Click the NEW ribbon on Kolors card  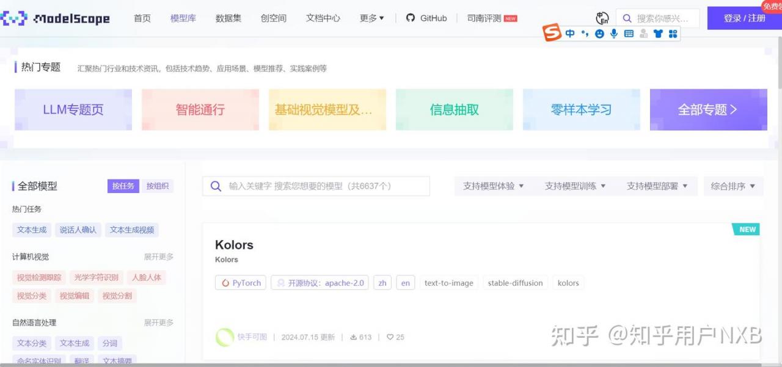pos(747,229)
